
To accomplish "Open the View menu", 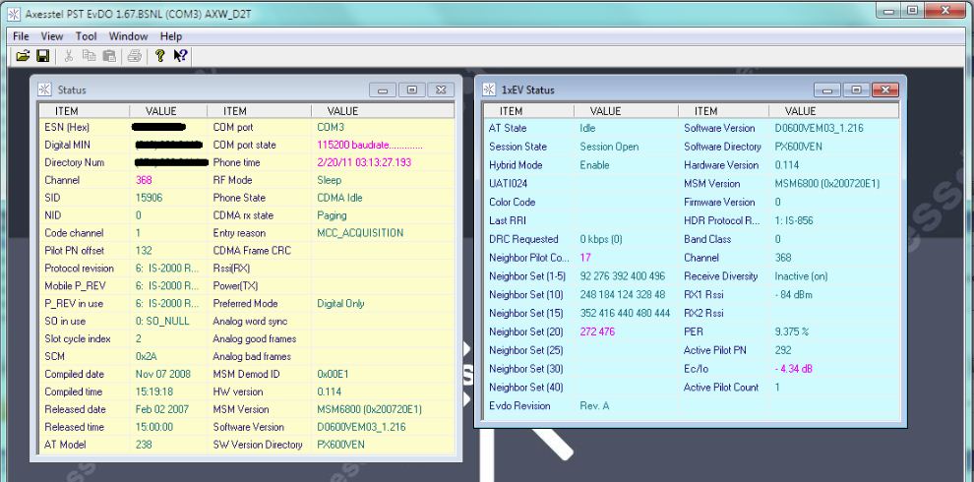I will click(52, 36).
